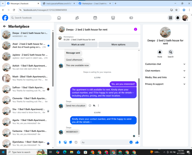Open Chrome profile icon in toolbar

(184, 10)
